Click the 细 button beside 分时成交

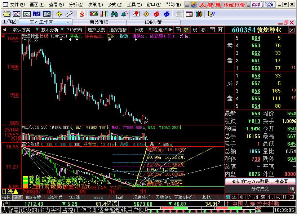[292, 189]
